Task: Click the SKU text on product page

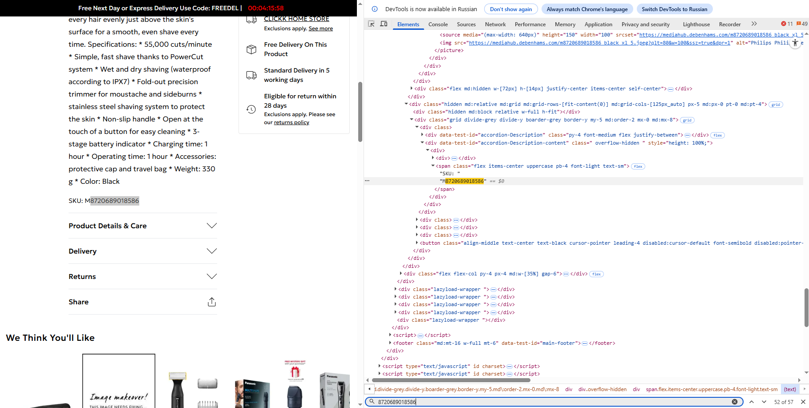Action: tap(104, 201)
